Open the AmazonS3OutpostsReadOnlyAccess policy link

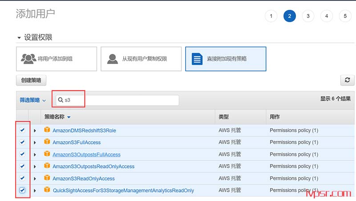[93, 166]
